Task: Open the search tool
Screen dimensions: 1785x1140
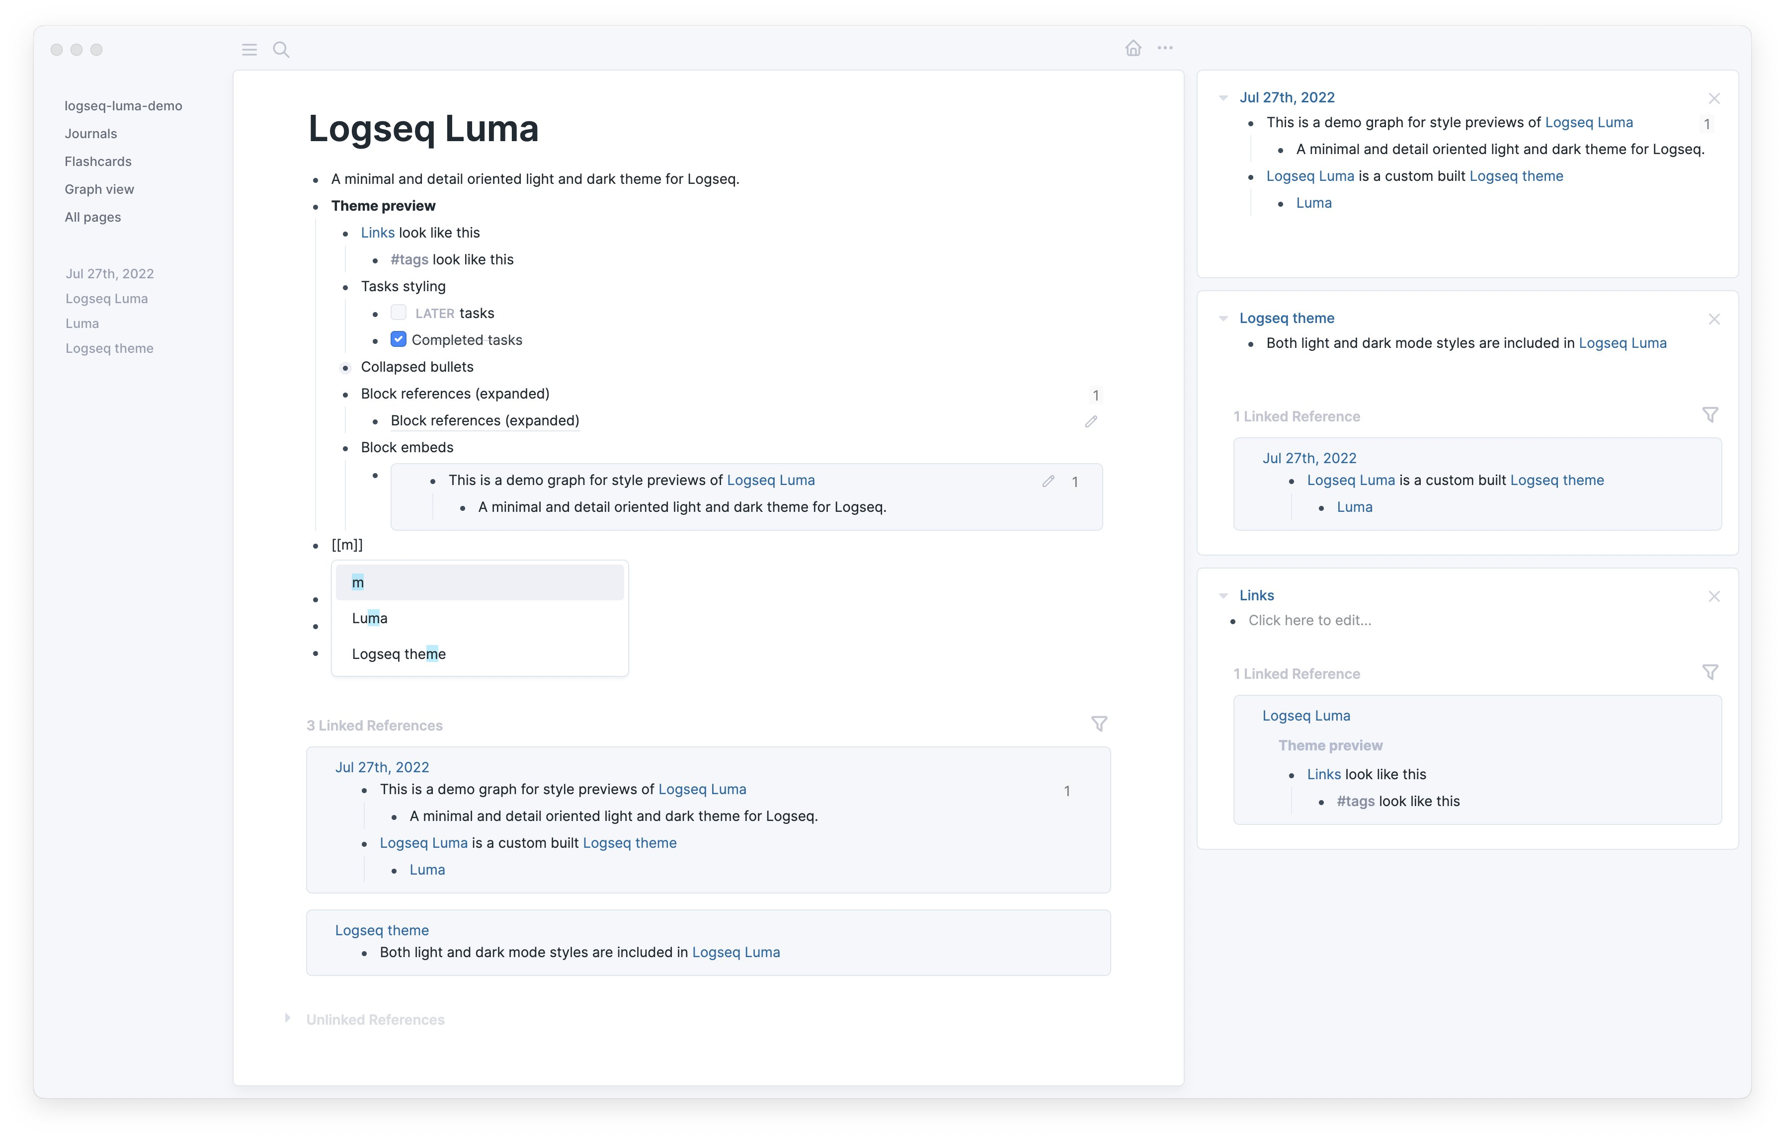Action: 282,49
